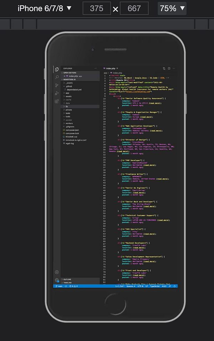Expand the _assets folder
This screenshot has width=214, height=341.
[68, 83]
